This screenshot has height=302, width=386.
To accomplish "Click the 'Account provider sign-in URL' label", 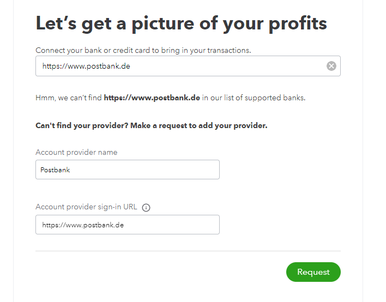I will 86,207.
